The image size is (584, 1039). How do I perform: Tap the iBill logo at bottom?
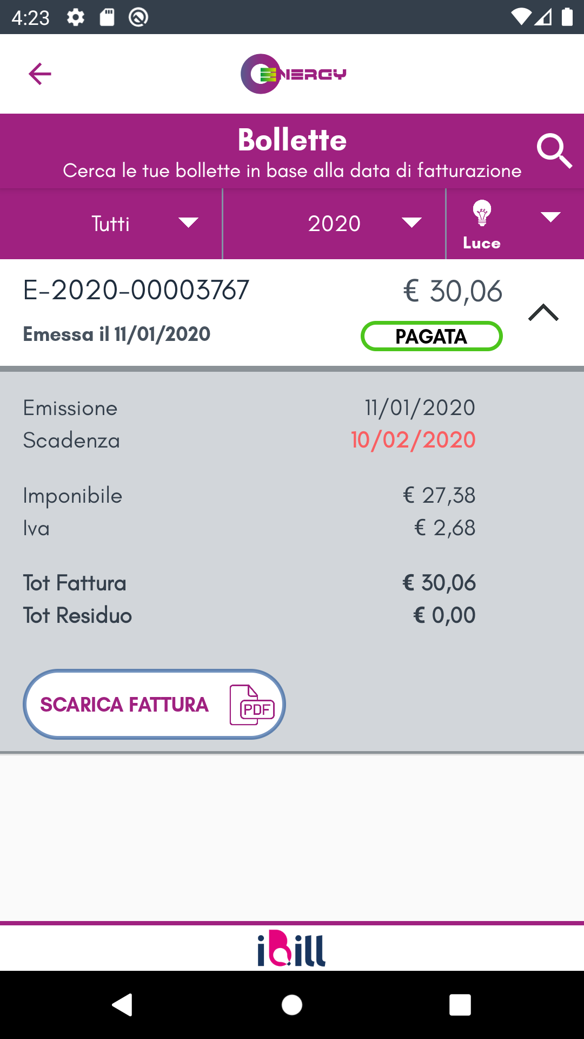(291, 948)
